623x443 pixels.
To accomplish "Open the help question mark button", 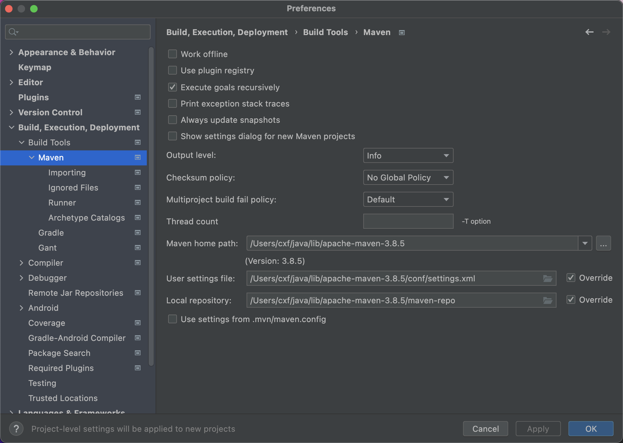I will [x=16, y=428].
